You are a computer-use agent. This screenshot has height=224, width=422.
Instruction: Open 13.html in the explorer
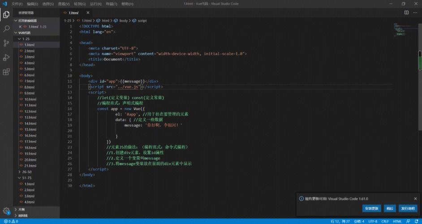tap(30, 117)
